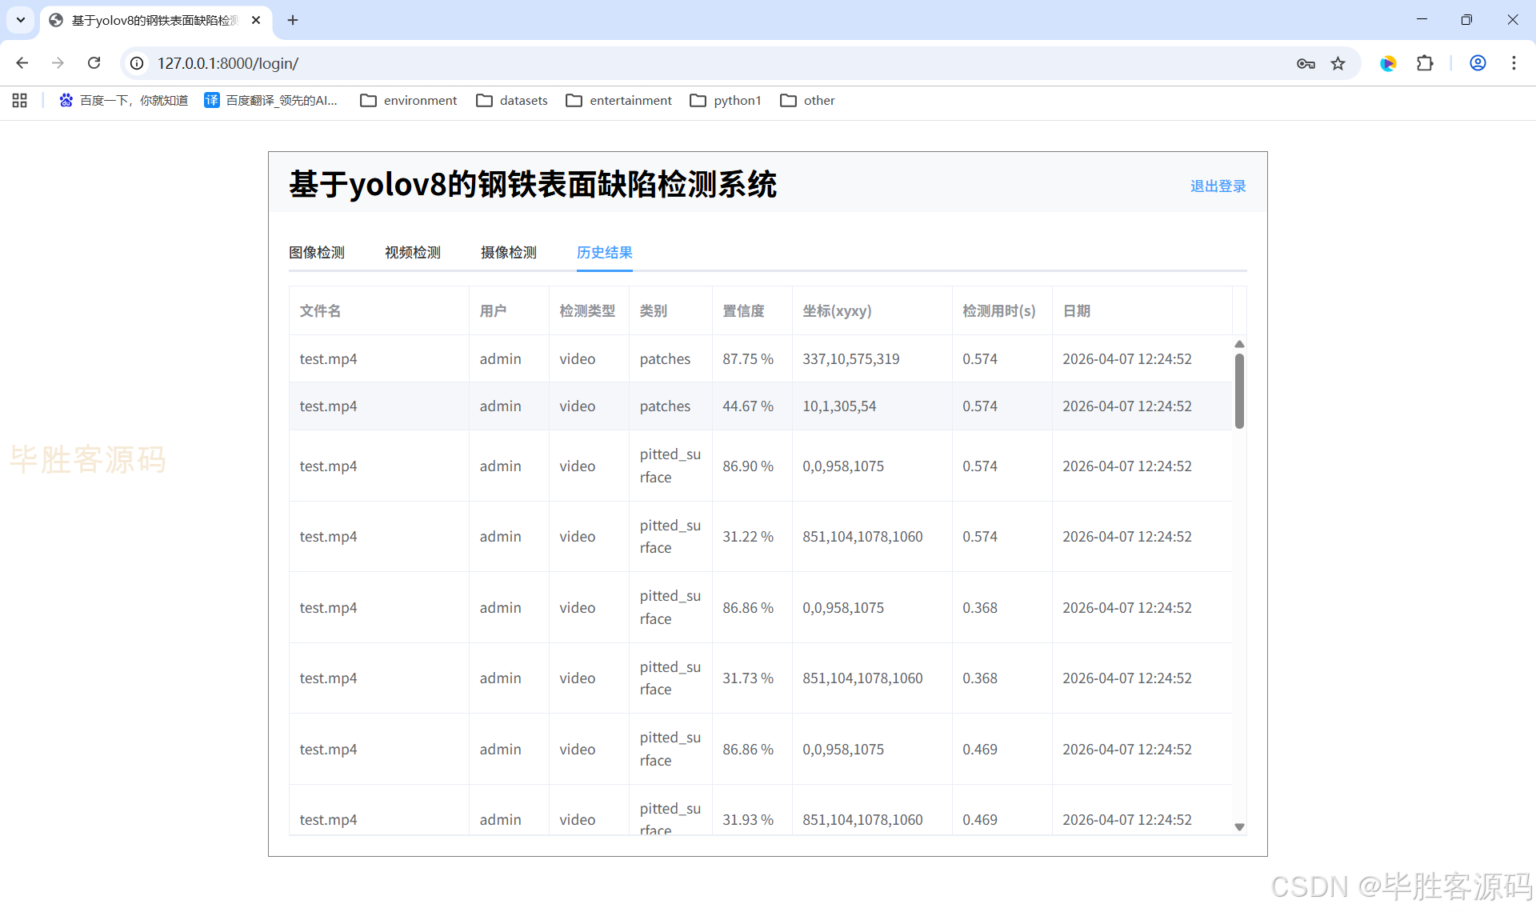Open the environment bookmark folder
Viewport: 1536px width, 912px height.
409,100
